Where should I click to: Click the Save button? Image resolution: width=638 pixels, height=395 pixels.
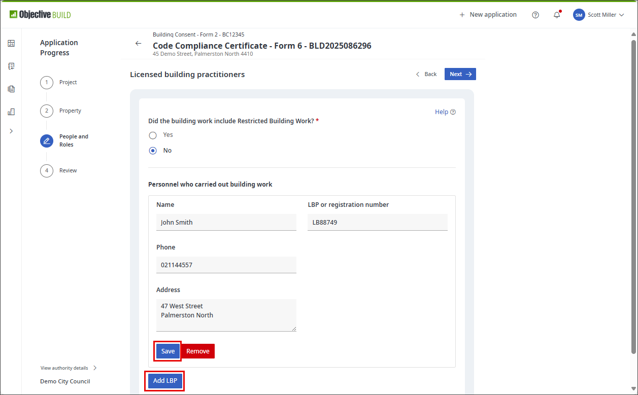tap(168, 351)
